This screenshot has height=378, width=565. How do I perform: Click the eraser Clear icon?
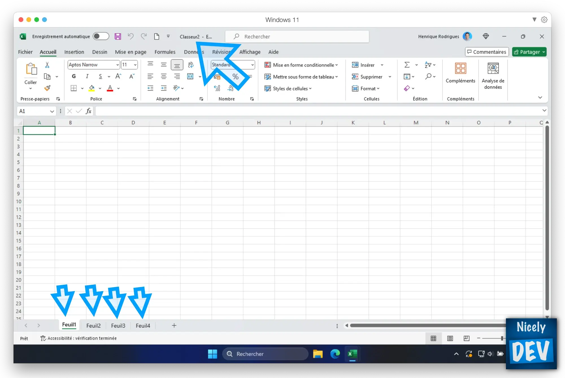click(407, 88)
